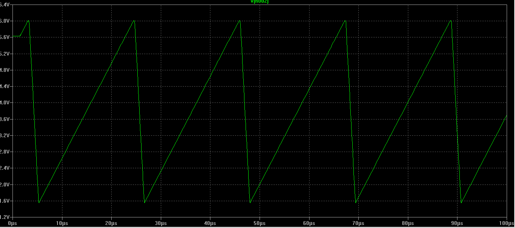
Task: Click the 1.6V vertical axis label
Action: click(6, 201)
